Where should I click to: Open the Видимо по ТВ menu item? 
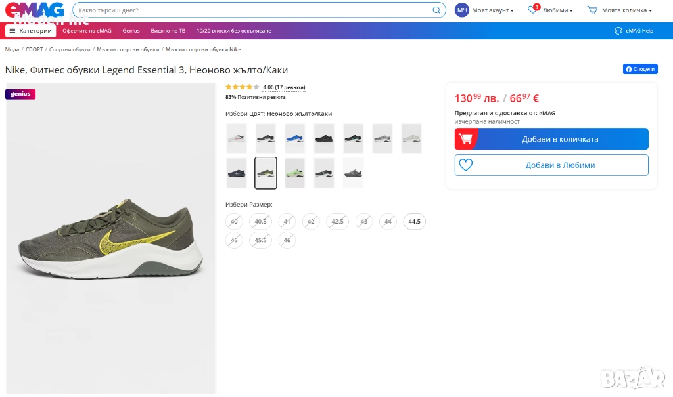coord(168,31)
